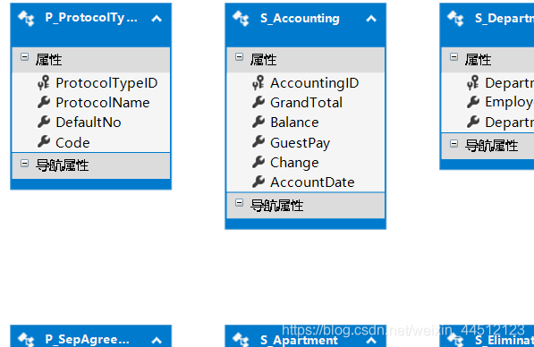The image size is (534, 347).
Task: Select the Balance property
Action: point(294,123)
